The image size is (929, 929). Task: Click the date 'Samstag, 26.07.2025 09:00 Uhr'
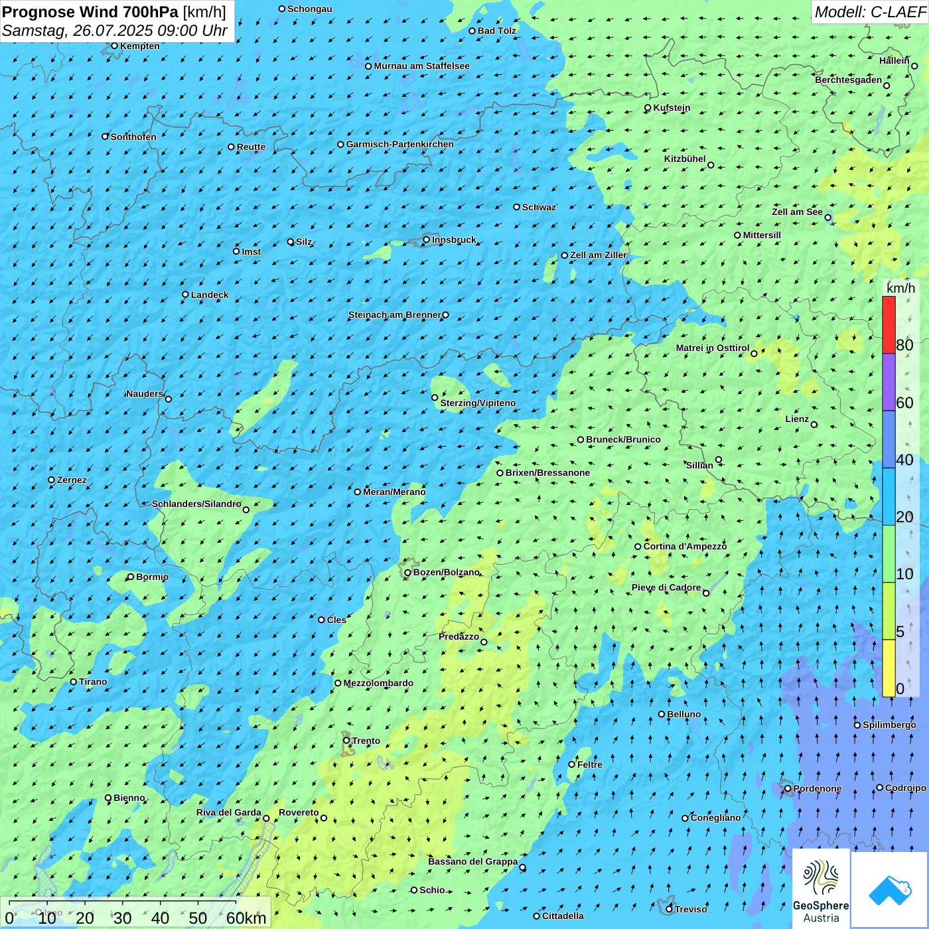[115, 31]
